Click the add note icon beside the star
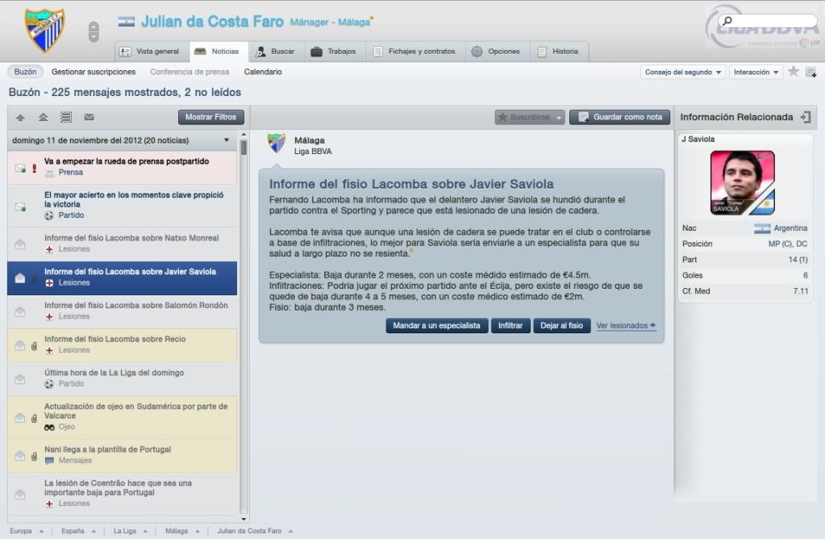The height and width of the screenshot is (539, 825). [x=810, y=72]
